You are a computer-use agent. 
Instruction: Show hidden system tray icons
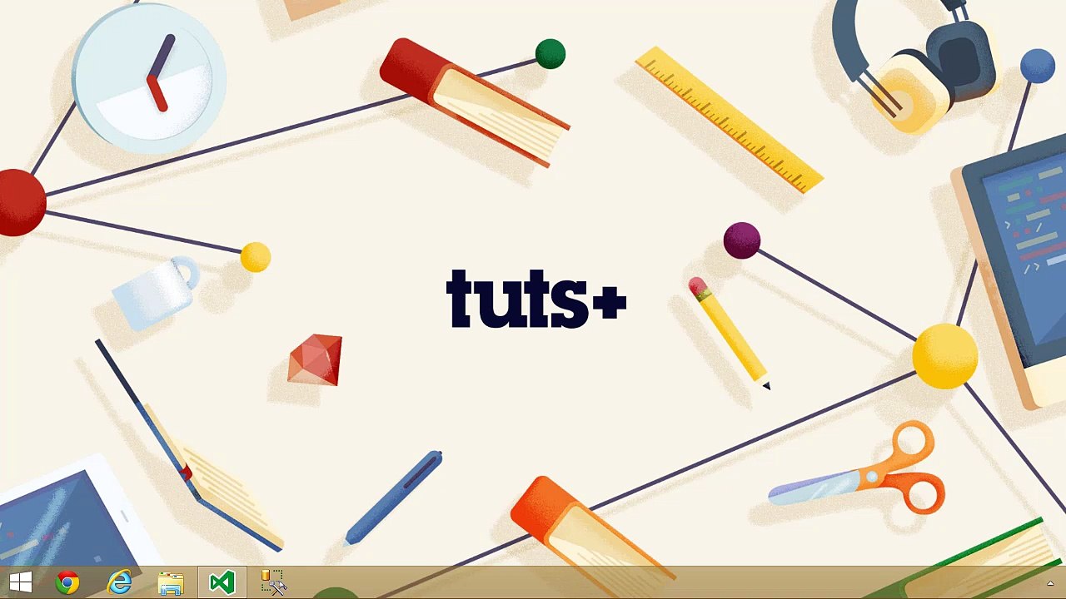click(1051, 583)
